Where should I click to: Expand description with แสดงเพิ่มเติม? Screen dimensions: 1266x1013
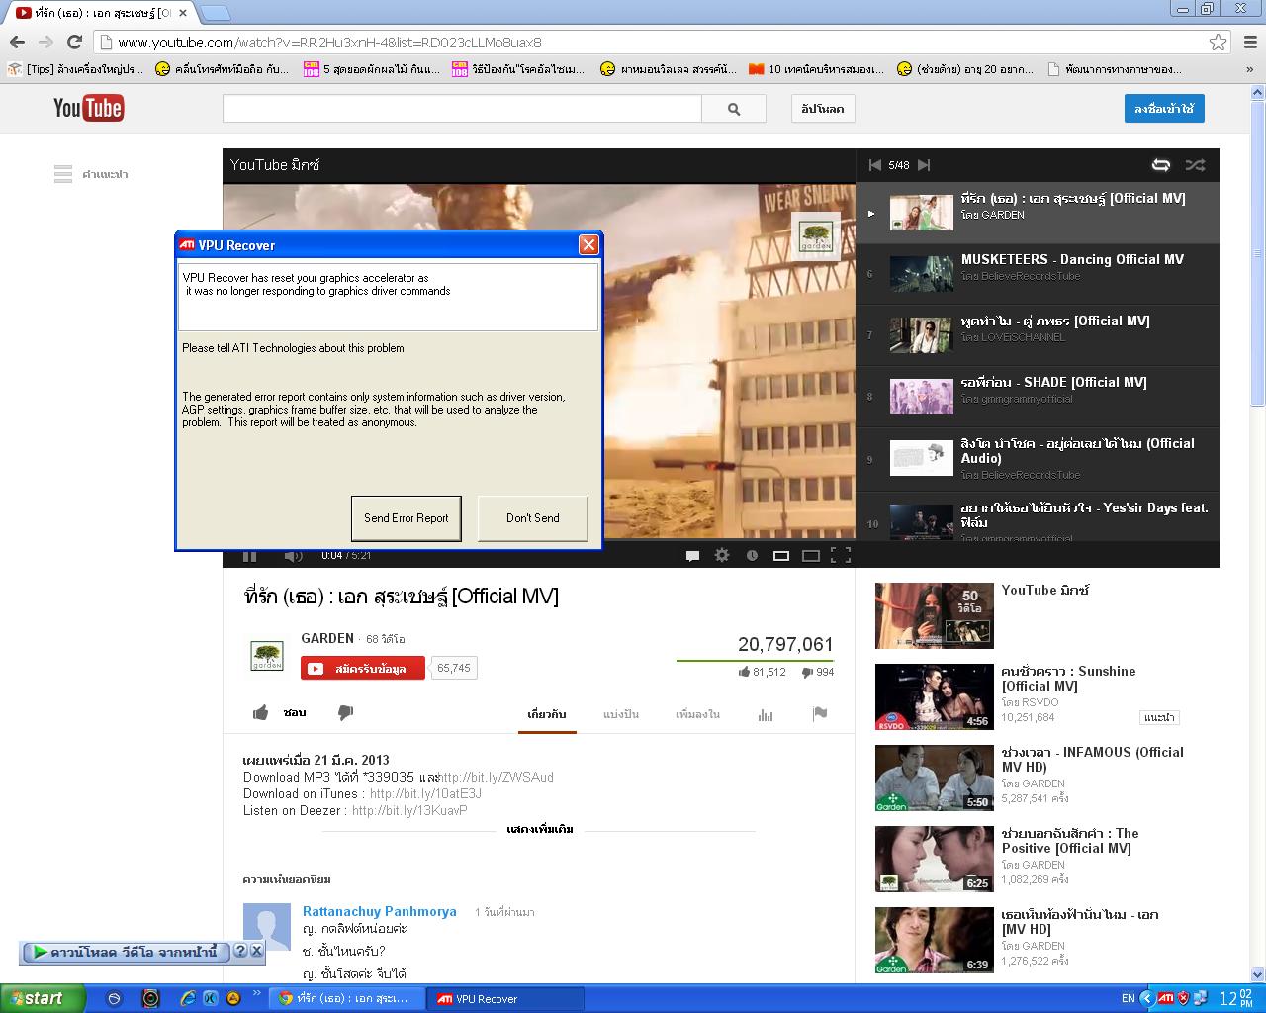pyautogui.click(x=540, y=829)
